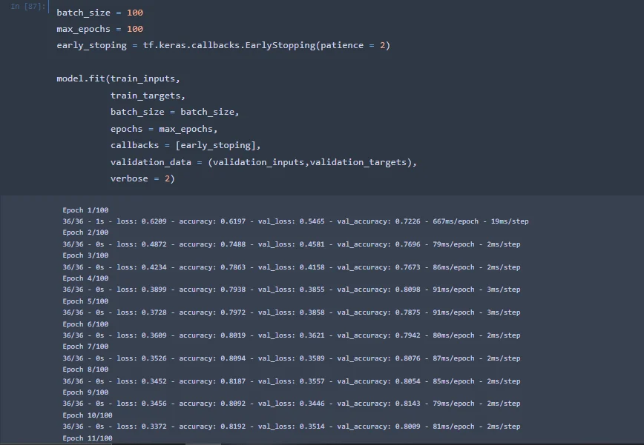This screenshot has height=445, width=644.
Task: Click the max_epochs = 100 code line
Action: (99, 29)
